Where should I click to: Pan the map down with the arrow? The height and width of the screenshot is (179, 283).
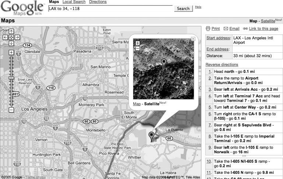click(11, 43)
